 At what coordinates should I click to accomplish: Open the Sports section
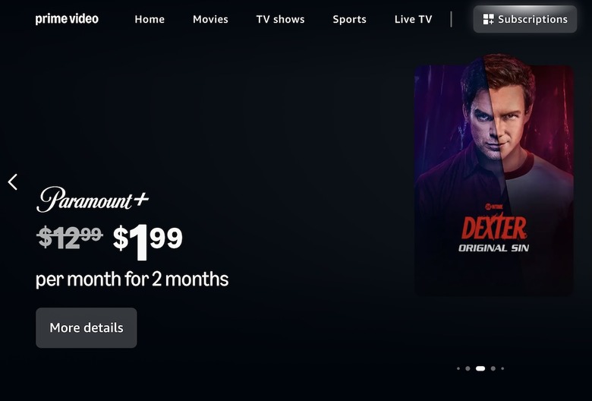click(349, 19)
